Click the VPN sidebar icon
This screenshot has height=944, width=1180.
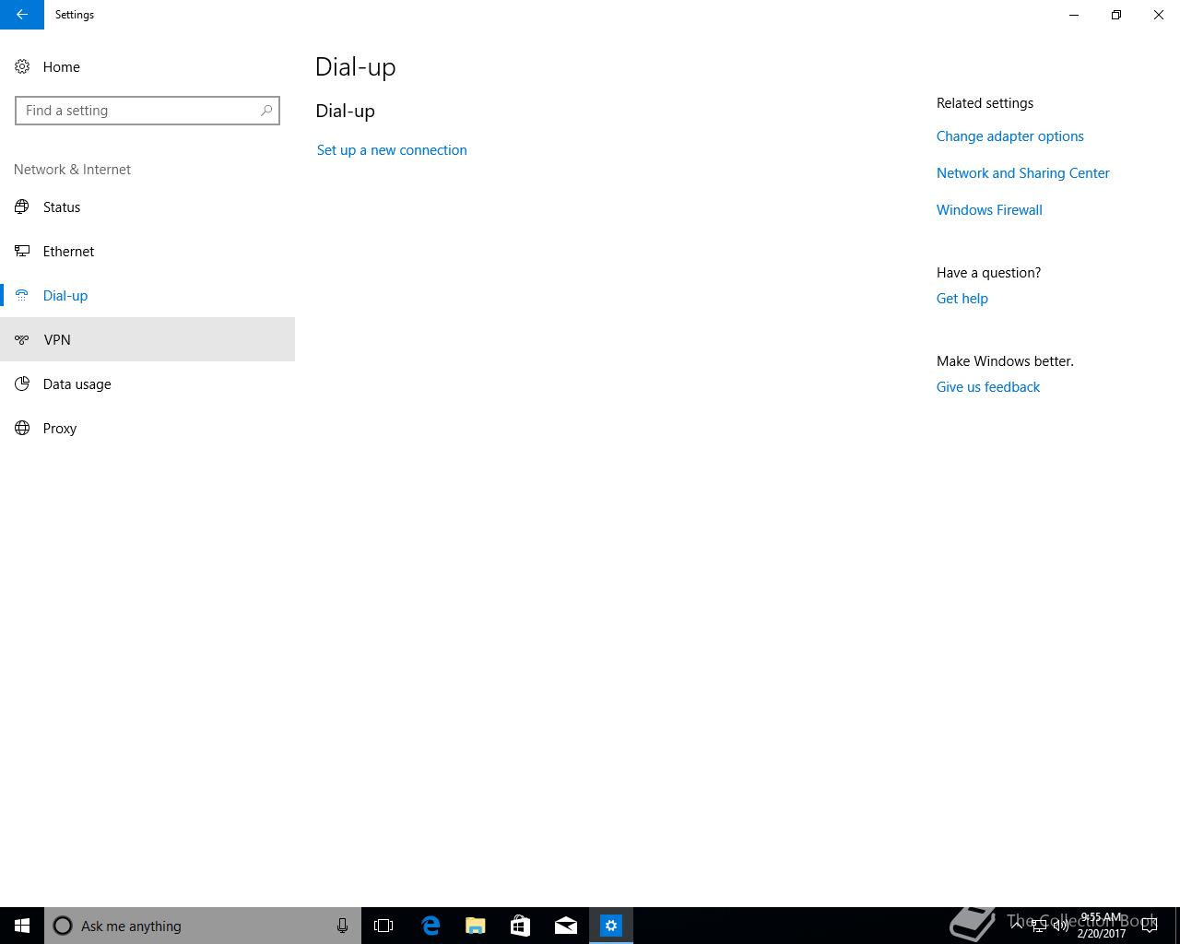tap(22, 340)
